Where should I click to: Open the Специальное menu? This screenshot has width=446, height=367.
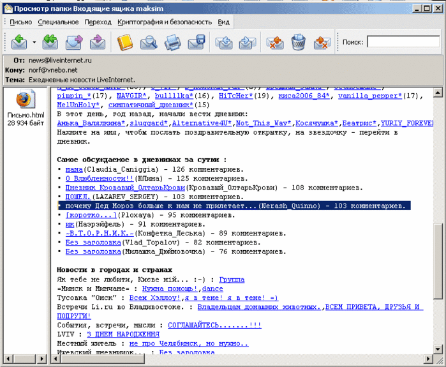58,22
